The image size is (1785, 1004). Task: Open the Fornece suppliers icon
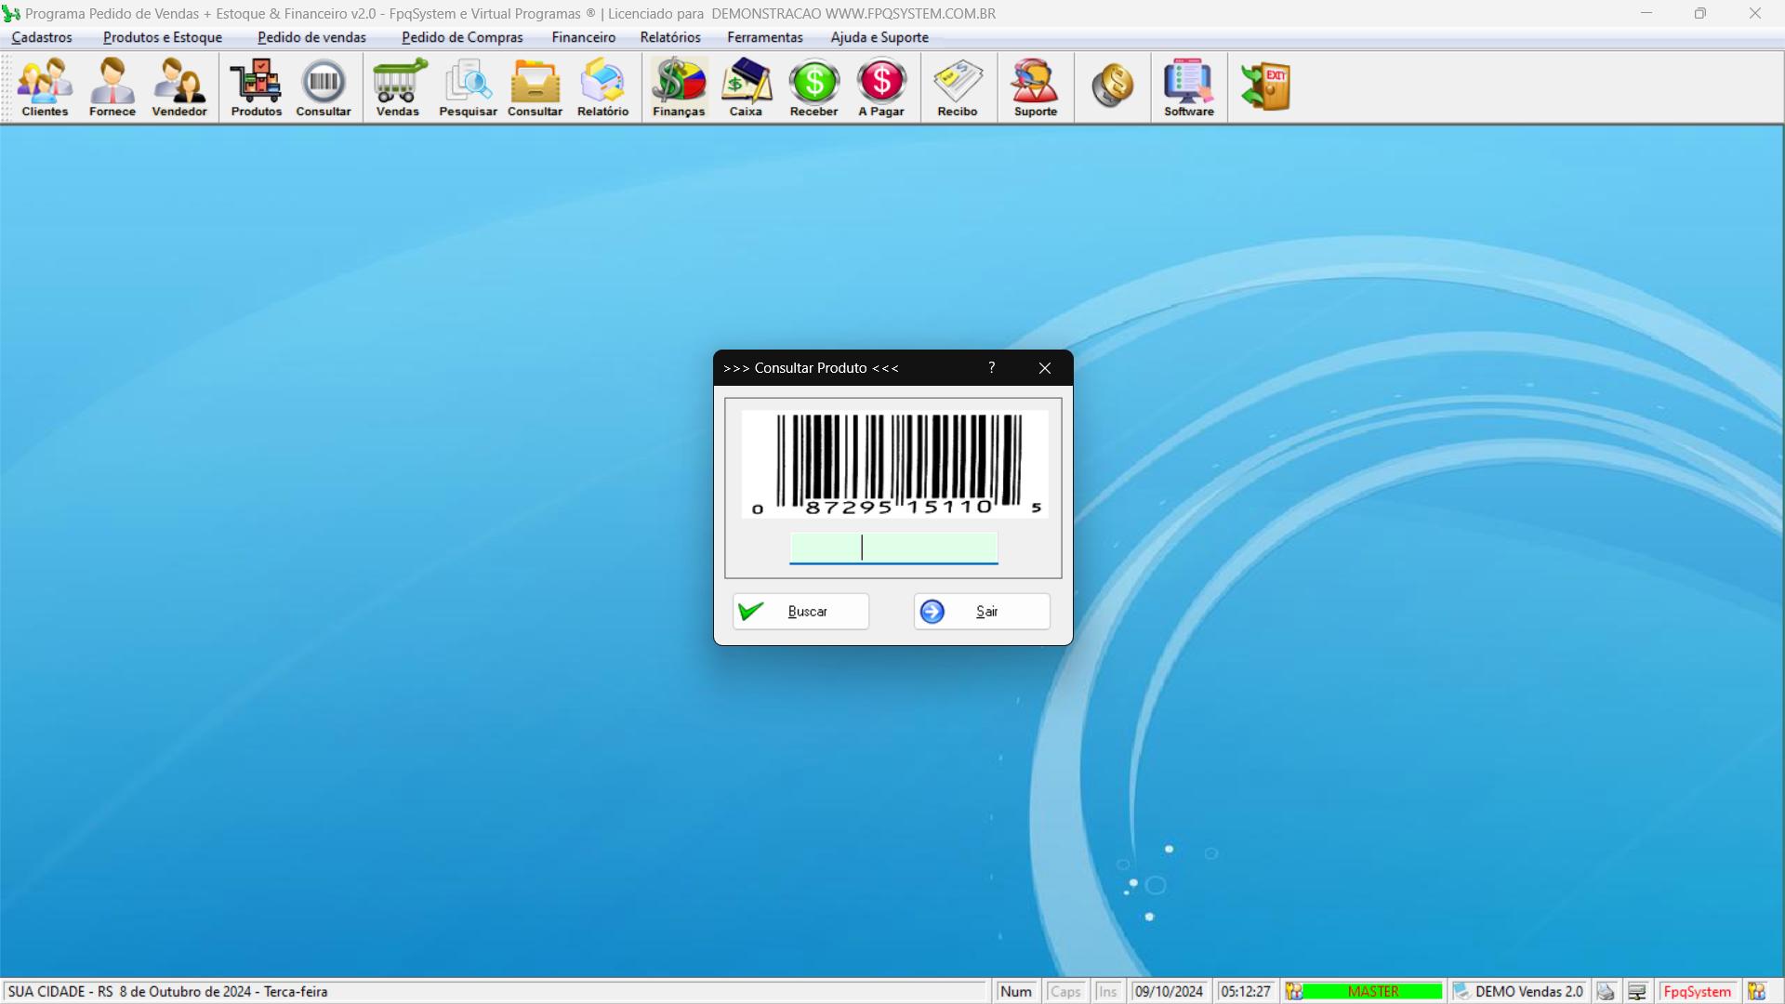112,87
